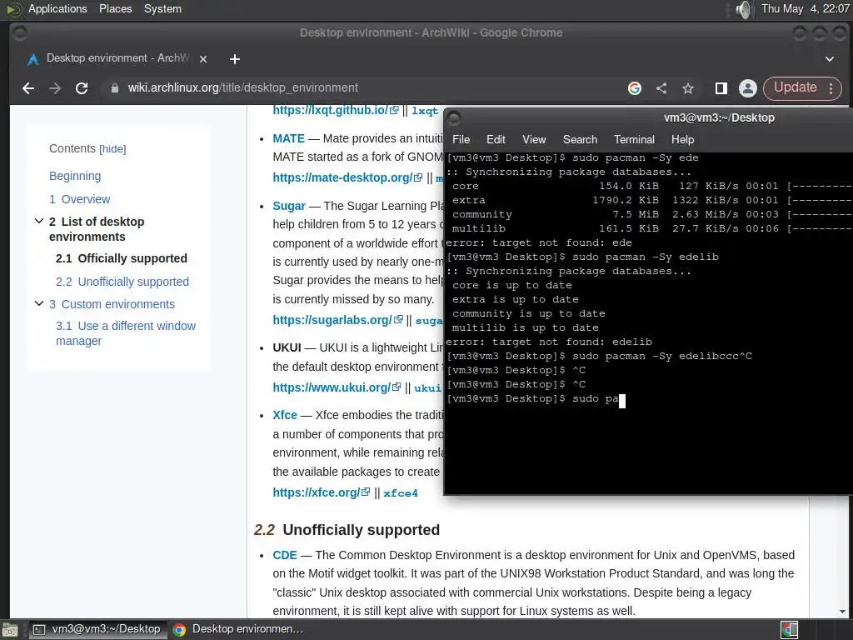Collapse the List of desktop environments section
Image resolution: width=853 pixels, height=640 pixels.
(39, 221)
